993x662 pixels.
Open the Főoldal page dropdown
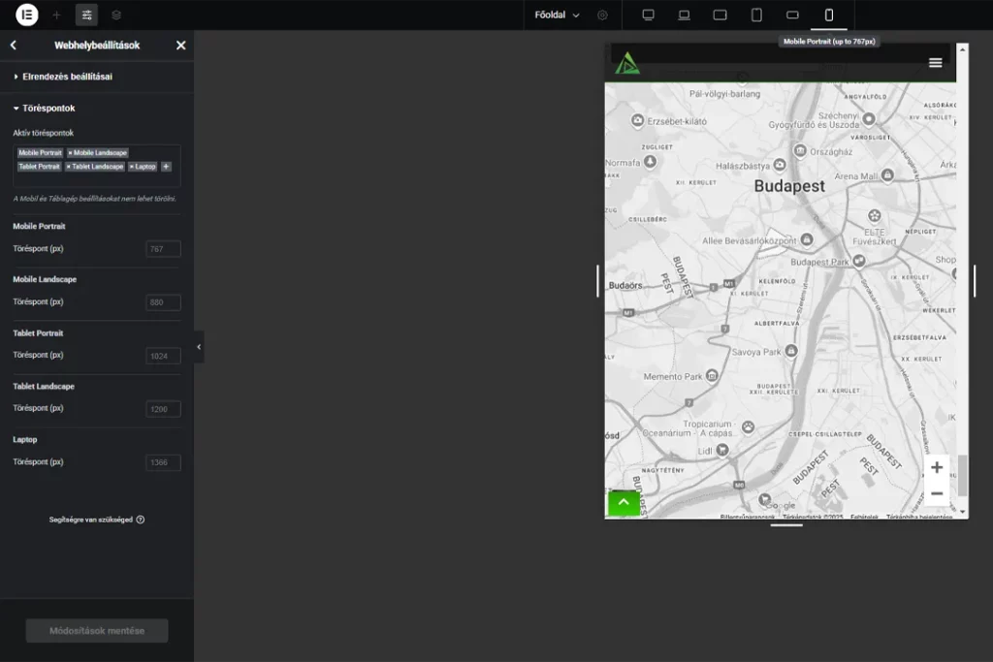tap(557, 16)
